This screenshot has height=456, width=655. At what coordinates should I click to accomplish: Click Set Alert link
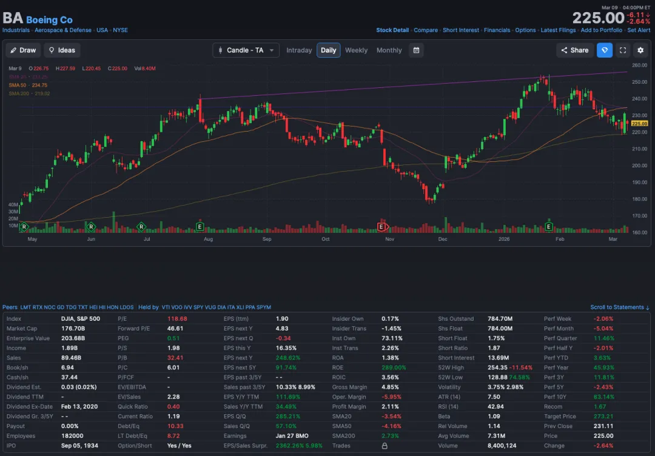[639, 30]
